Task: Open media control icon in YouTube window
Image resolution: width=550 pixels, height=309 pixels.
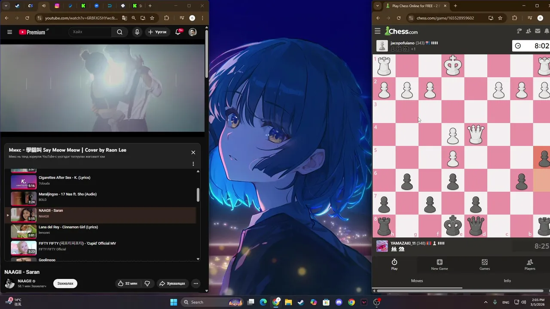Action: pos(182,18)
